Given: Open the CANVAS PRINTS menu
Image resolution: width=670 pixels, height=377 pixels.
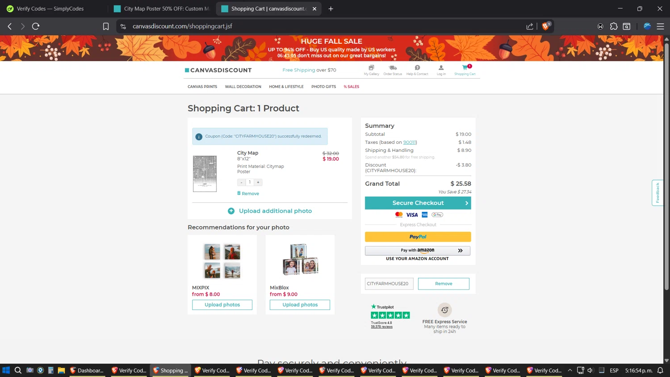Looking at the screenshot, I should point(202,87).
